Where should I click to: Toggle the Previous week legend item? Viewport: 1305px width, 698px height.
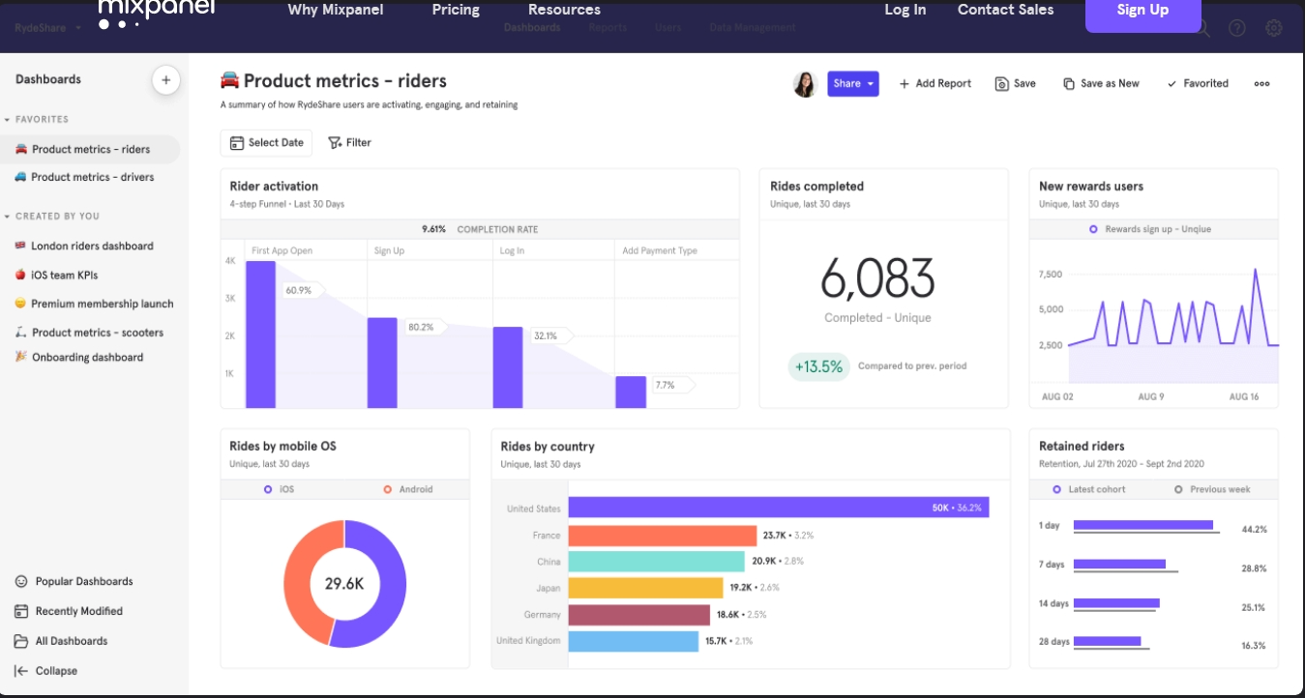point(1212,490)
